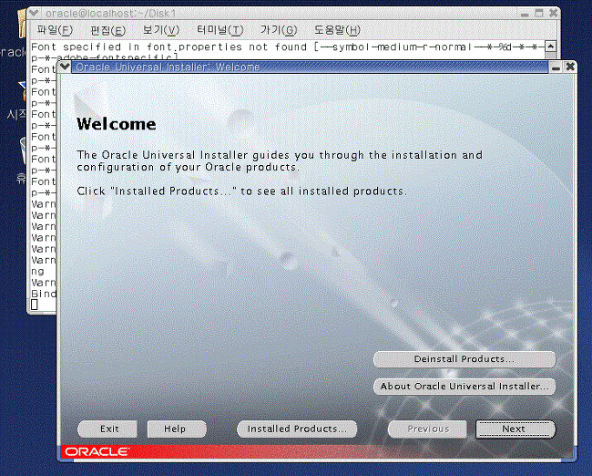Exit the Oracle Universal Installer
The width and height of the screenshot is (592, 476).
(x=107, y=429)
